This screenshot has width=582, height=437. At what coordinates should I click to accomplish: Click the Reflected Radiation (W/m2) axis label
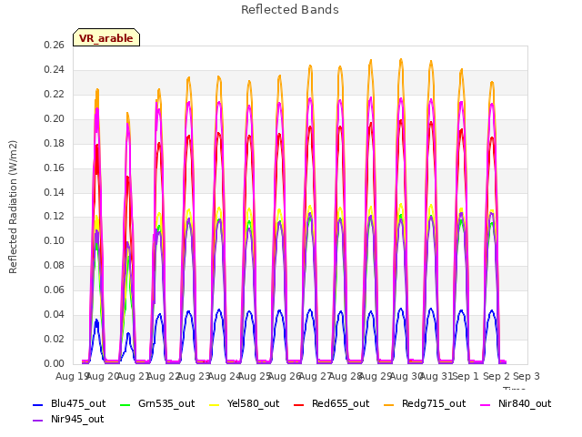[x=13, y=207]
